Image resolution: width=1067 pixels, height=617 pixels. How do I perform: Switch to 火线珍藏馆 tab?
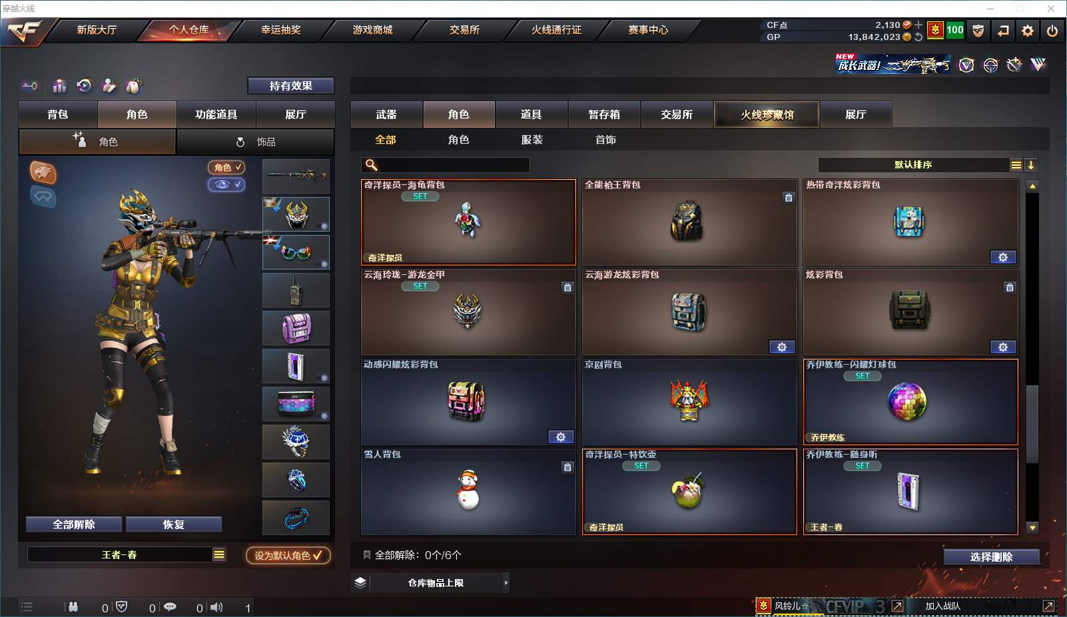coord(767,114)
